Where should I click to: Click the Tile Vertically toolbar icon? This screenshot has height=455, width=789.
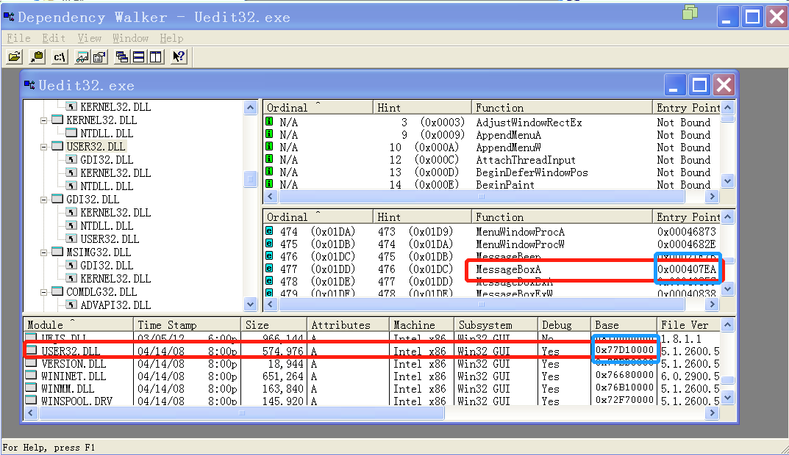point(155,57)
